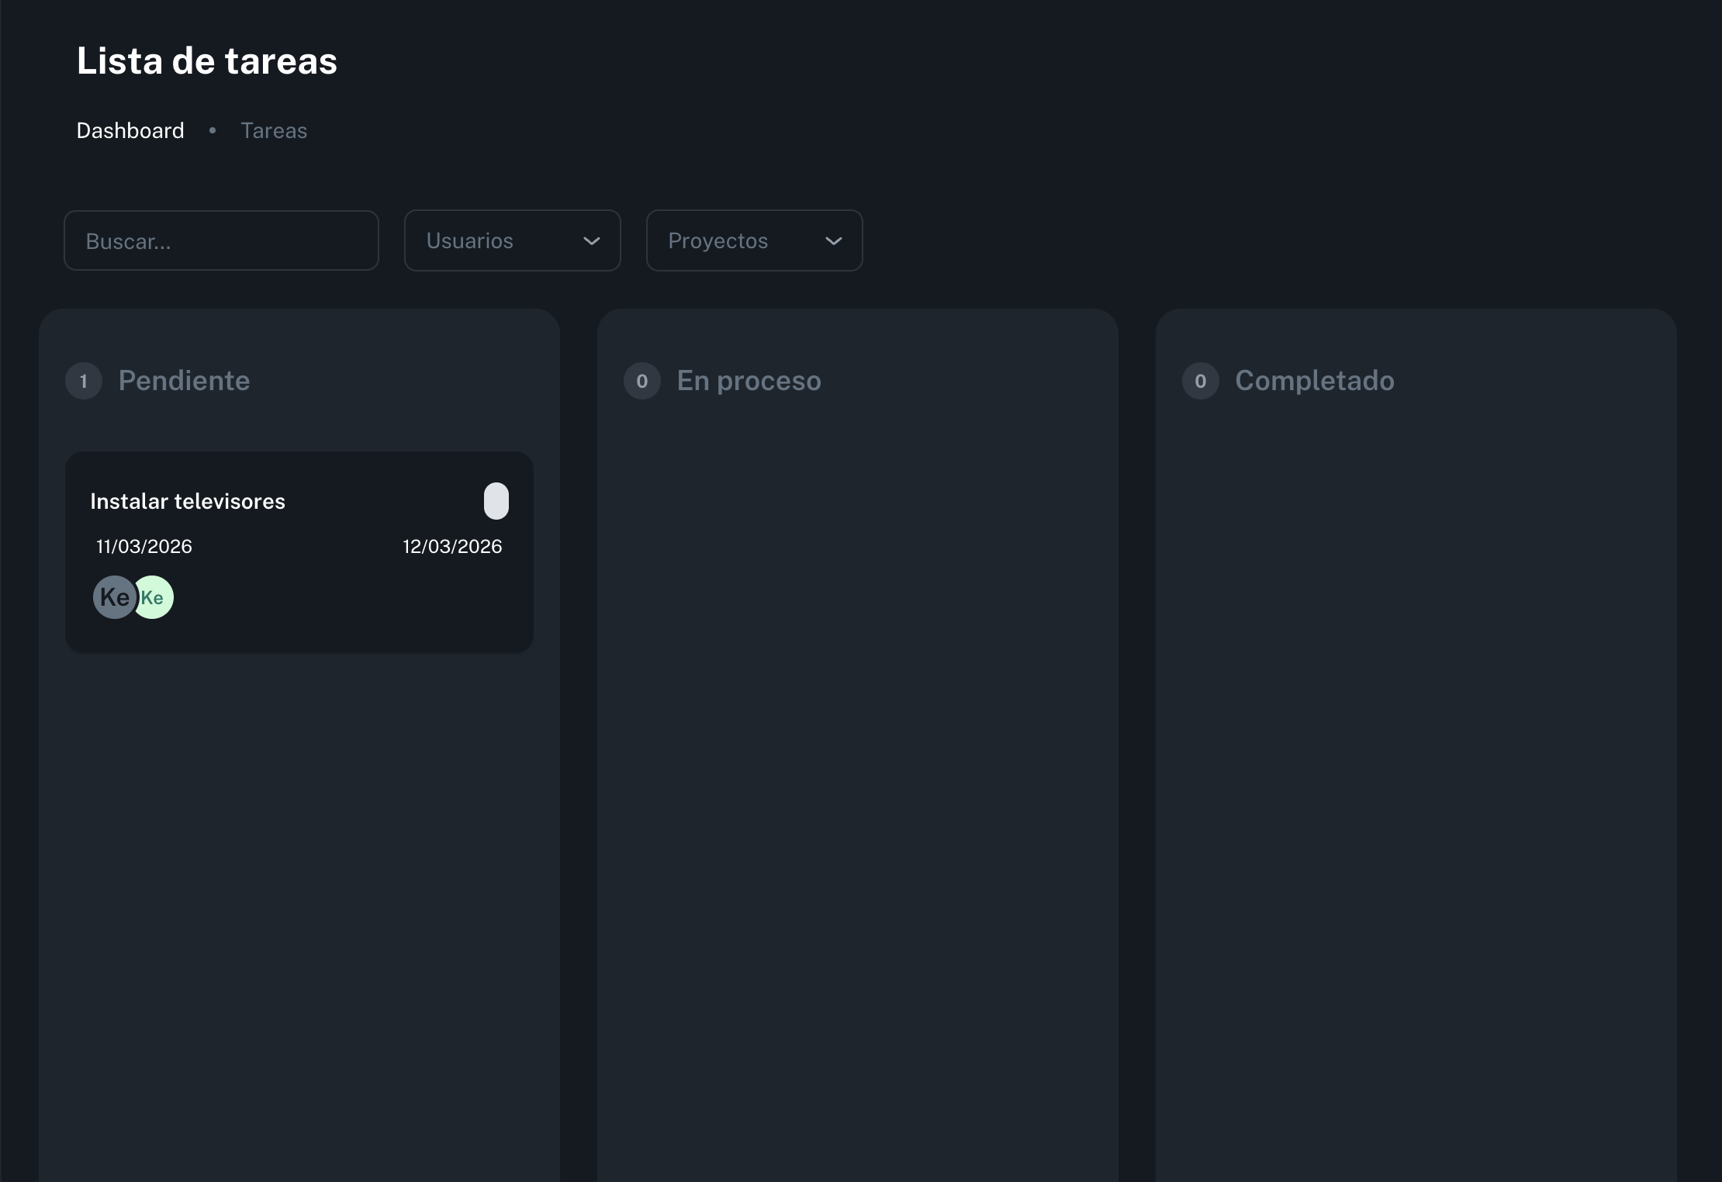1722x1182 pixels.
Task: Click the Usuarios filter chevron icon
Action: (x=590, y=241)
